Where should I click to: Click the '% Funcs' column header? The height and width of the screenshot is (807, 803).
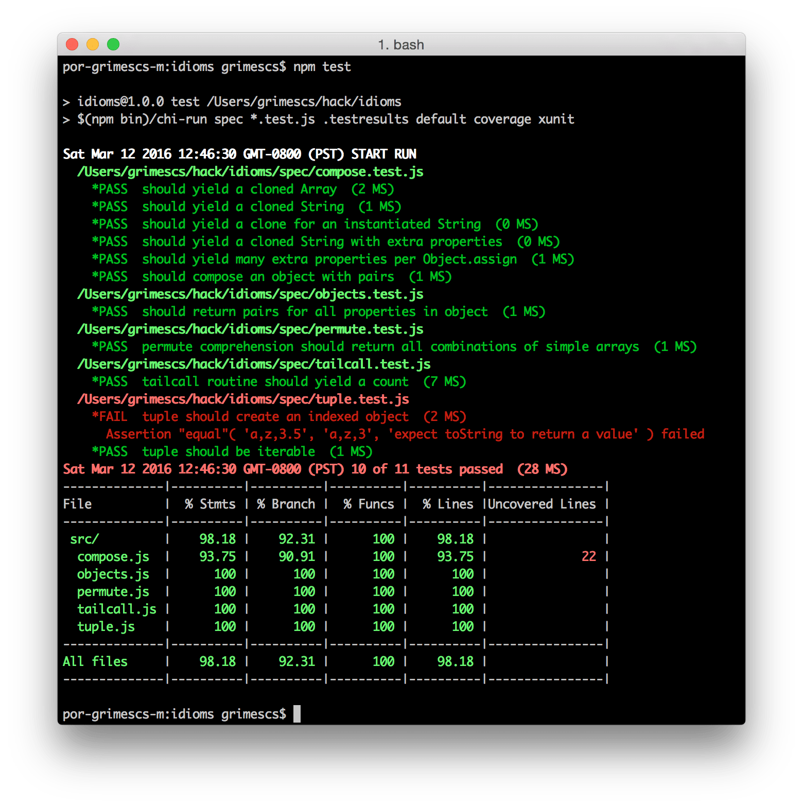click(x=369, y=504)
